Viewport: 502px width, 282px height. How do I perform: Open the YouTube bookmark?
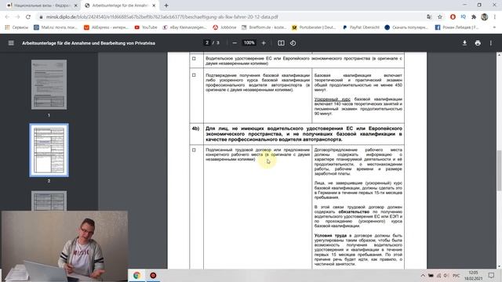(x=146, y=27)
